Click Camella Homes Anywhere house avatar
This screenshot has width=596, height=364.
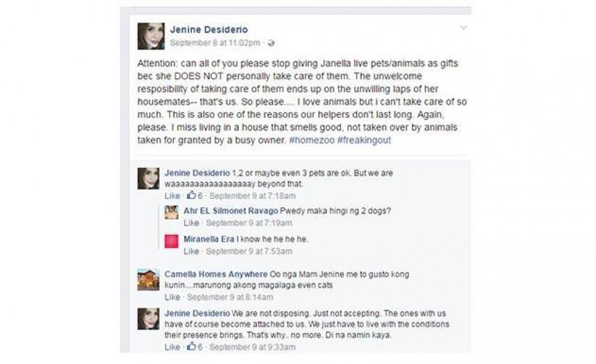coord(148,280)
